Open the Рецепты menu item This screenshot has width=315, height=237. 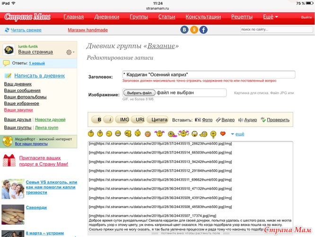(x=242, y=17)
